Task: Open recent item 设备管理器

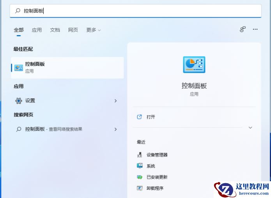Action: point(157,155)
